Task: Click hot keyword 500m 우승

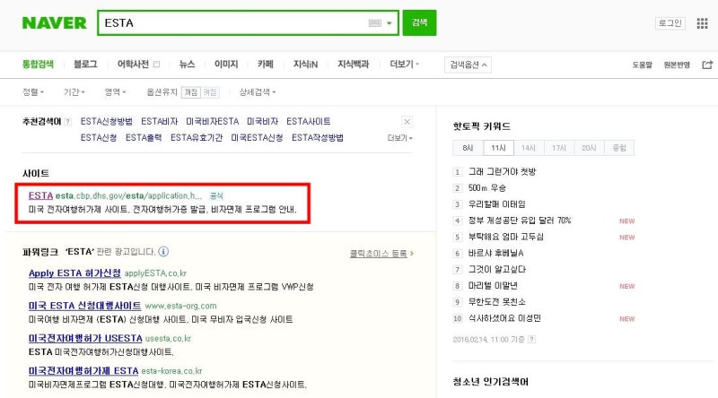Action: click(x=486, y=188)
